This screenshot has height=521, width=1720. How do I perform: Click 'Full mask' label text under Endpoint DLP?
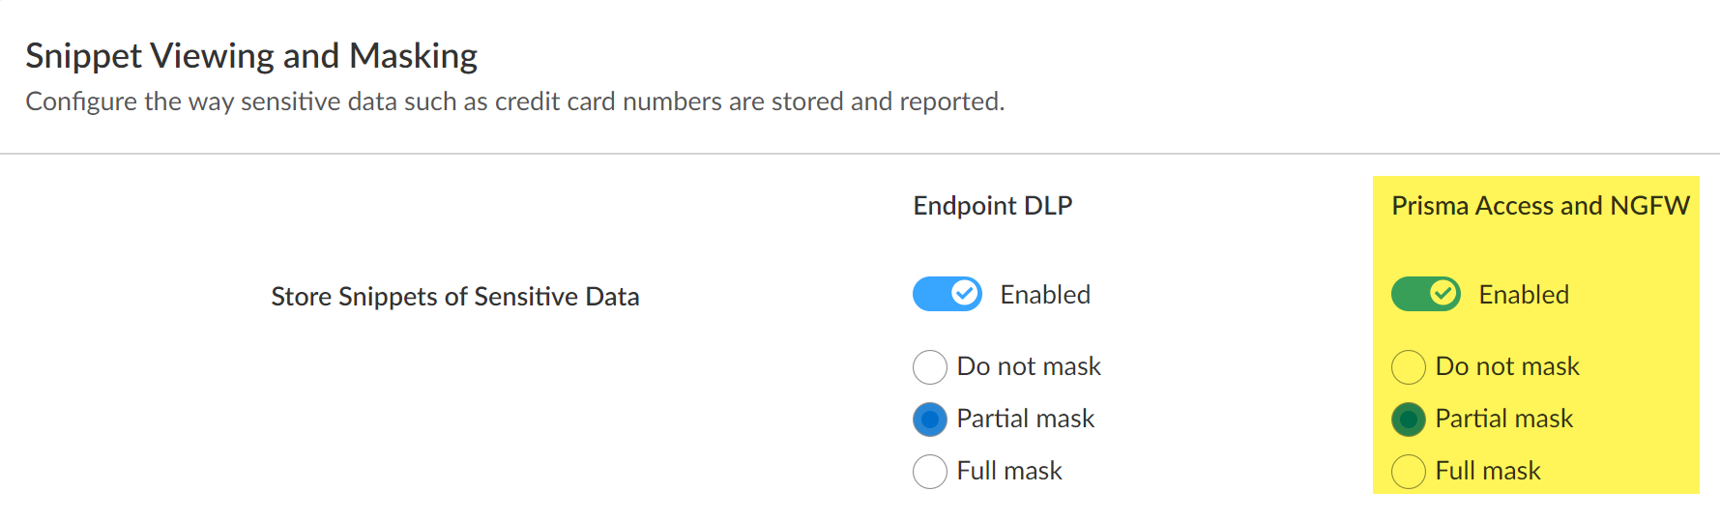point(1008,471)
